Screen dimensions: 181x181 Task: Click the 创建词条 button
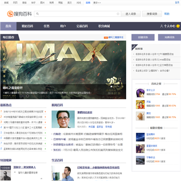(x=143, y=37)
